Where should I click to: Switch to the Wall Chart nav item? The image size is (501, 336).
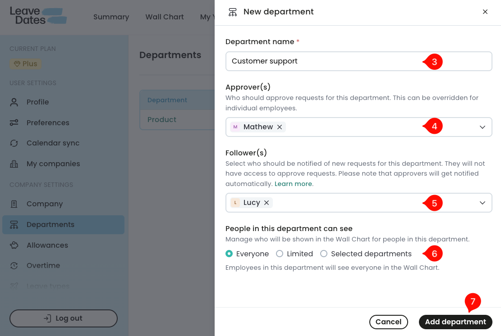coord(164,17)
